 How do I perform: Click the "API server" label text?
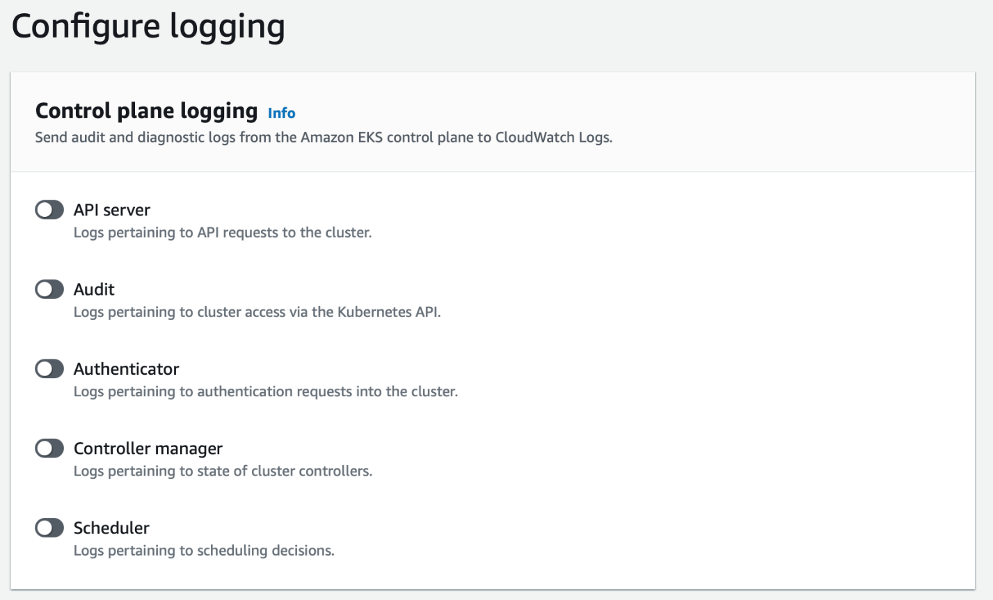[x=112, y=210]
